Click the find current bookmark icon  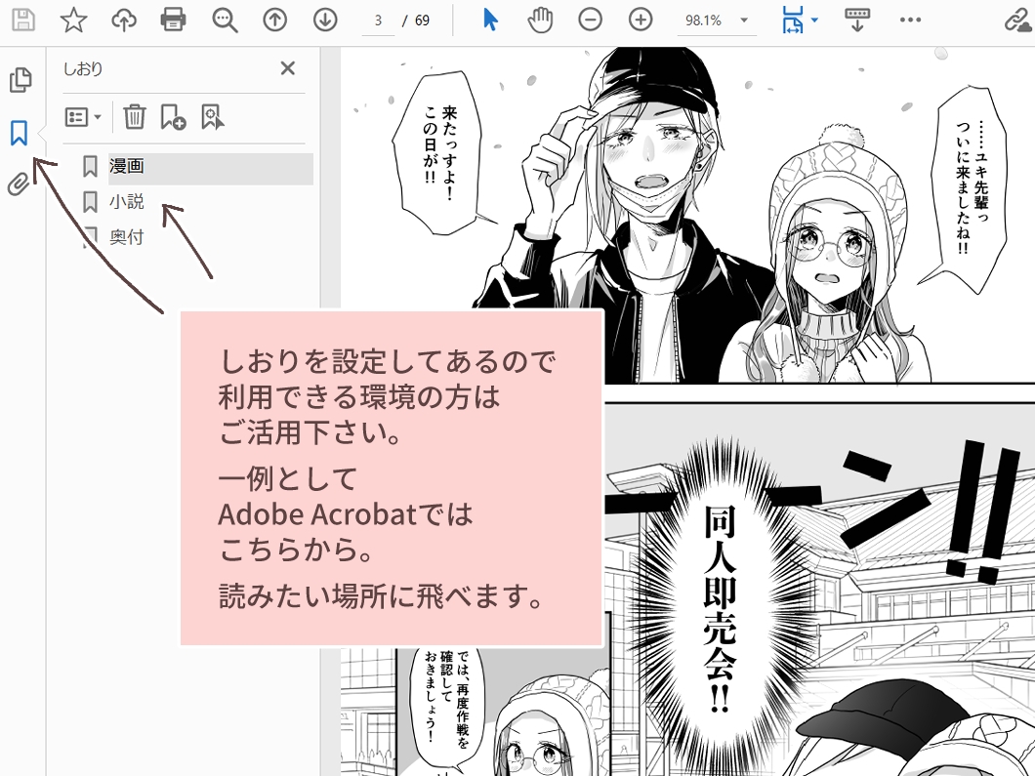coord(212,117)
